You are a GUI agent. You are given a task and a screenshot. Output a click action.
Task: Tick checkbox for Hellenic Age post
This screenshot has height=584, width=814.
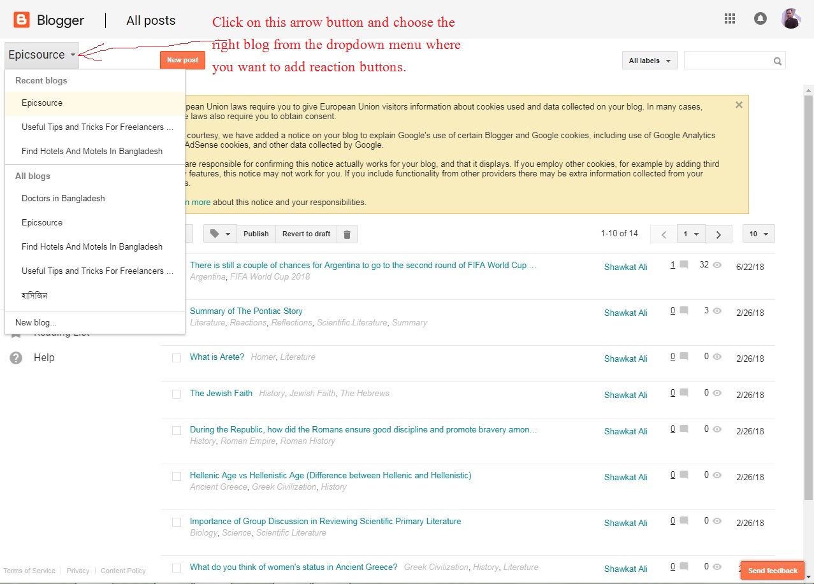tap(177, 476)
